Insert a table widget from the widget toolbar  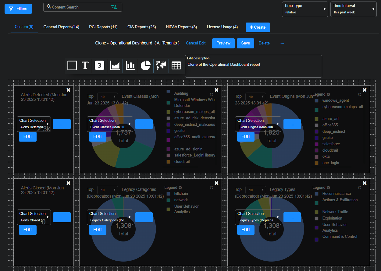click(x=176, y=65)
